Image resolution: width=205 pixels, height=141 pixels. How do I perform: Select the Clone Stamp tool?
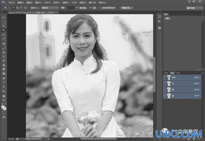tap(4, 52)
